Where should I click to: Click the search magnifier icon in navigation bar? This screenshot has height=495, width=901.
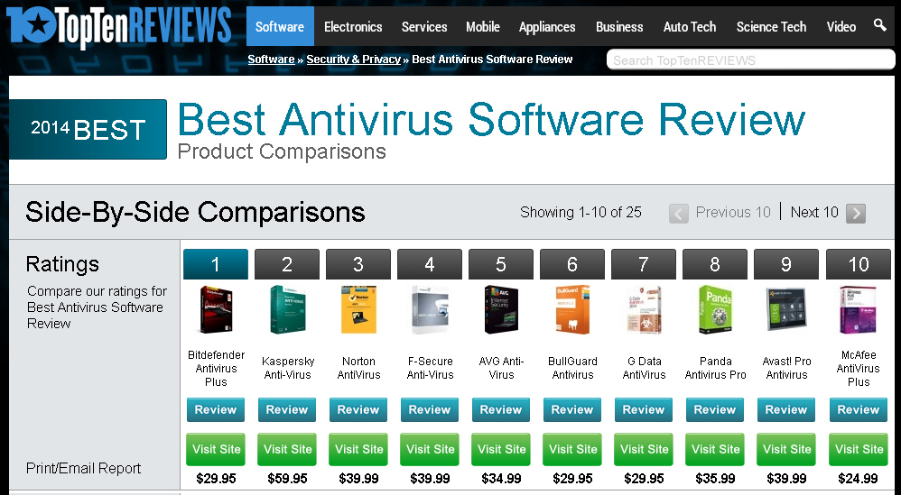point(879,25)
